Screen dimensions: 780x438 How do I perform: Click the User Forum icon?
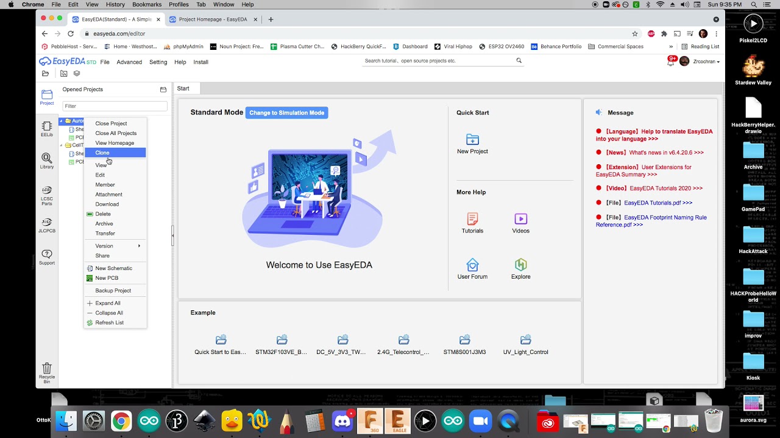472,265
